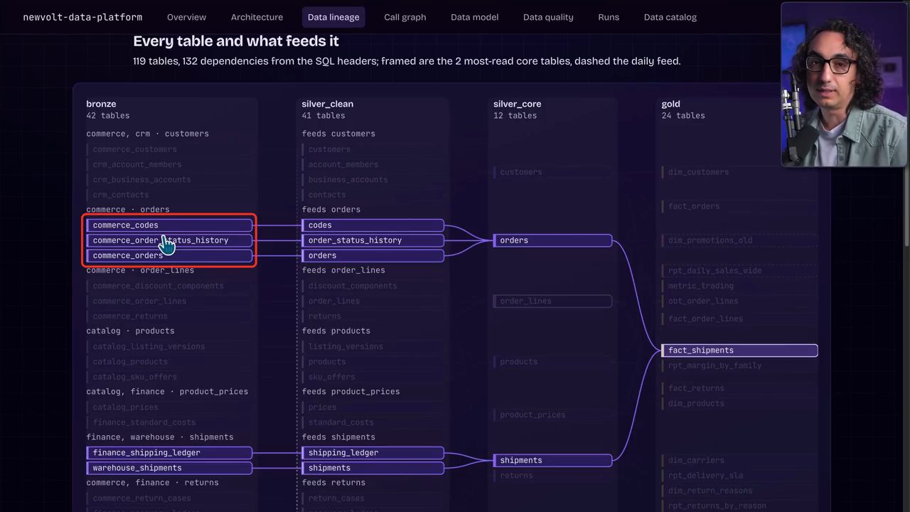Click listing_versions in silver_clean
910x512 pixels.
pos(373,346)
